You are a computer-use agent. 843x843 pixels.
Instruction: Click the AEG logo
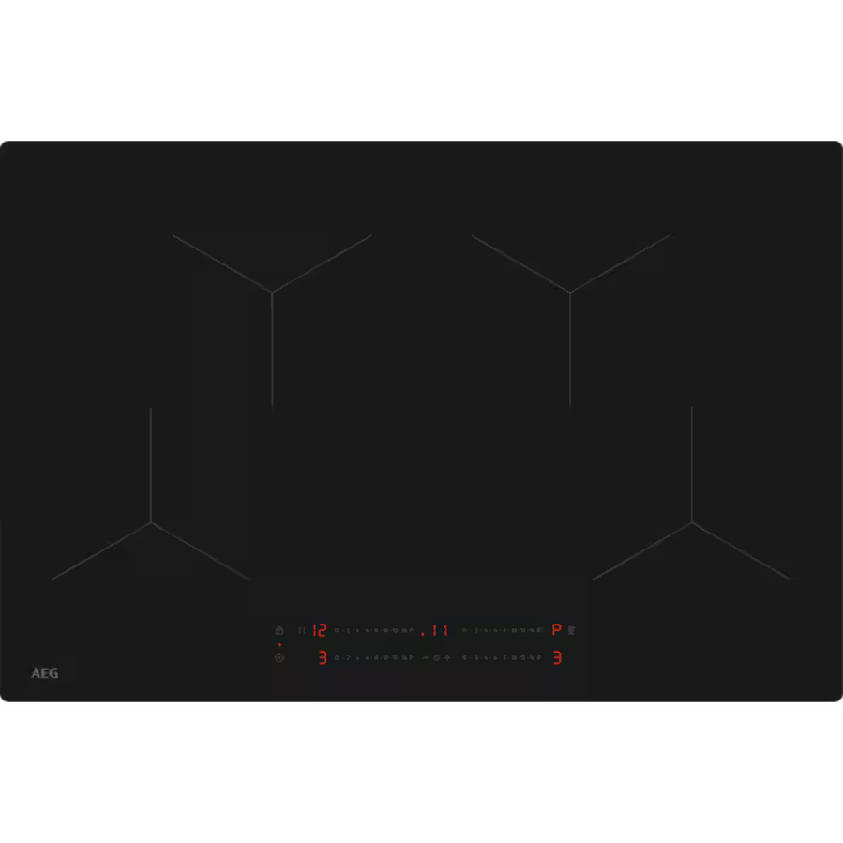click(45, 673)
